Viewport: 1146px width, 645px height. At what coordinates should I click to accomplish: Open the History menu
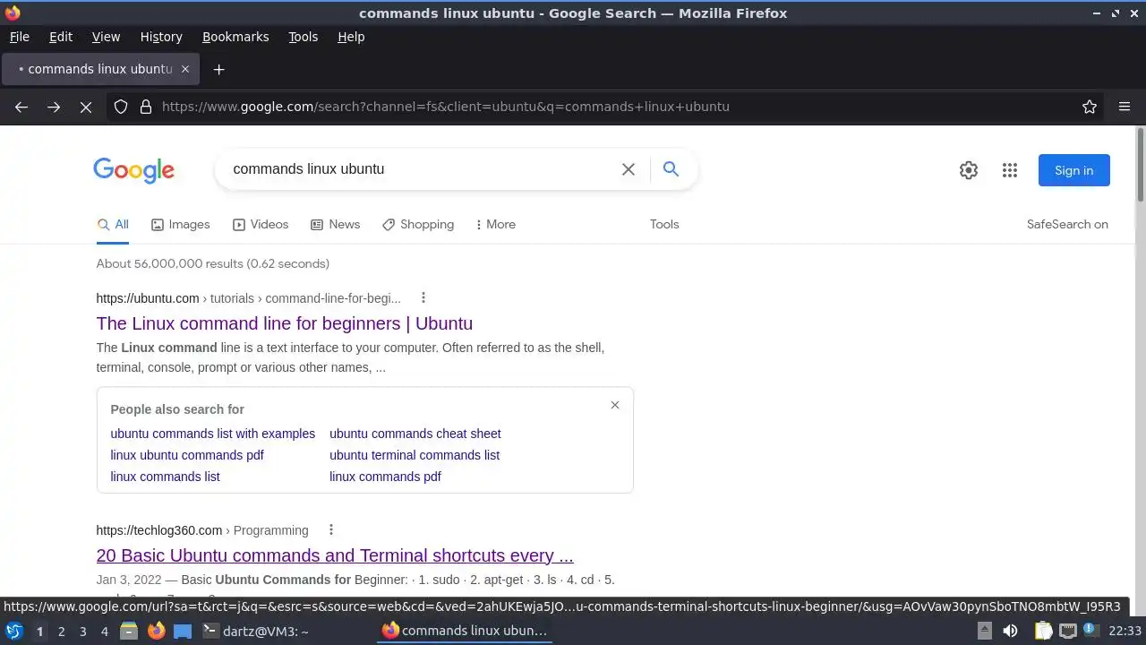coord(161,37)
